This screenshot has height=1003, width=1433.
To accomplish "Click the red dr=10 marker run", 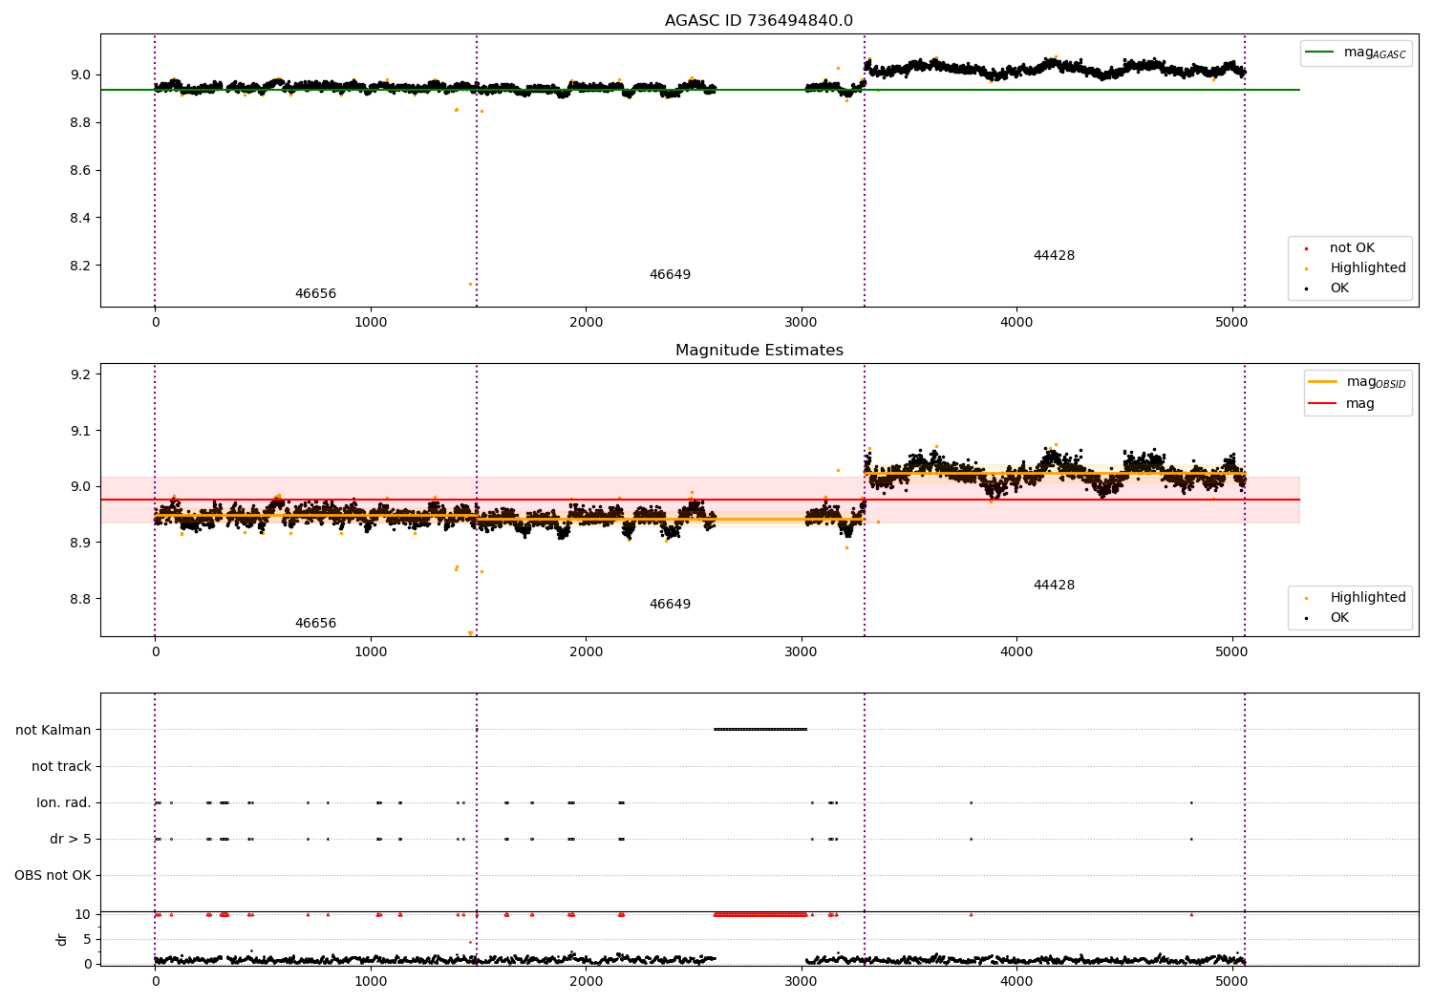I will (760, 915).
